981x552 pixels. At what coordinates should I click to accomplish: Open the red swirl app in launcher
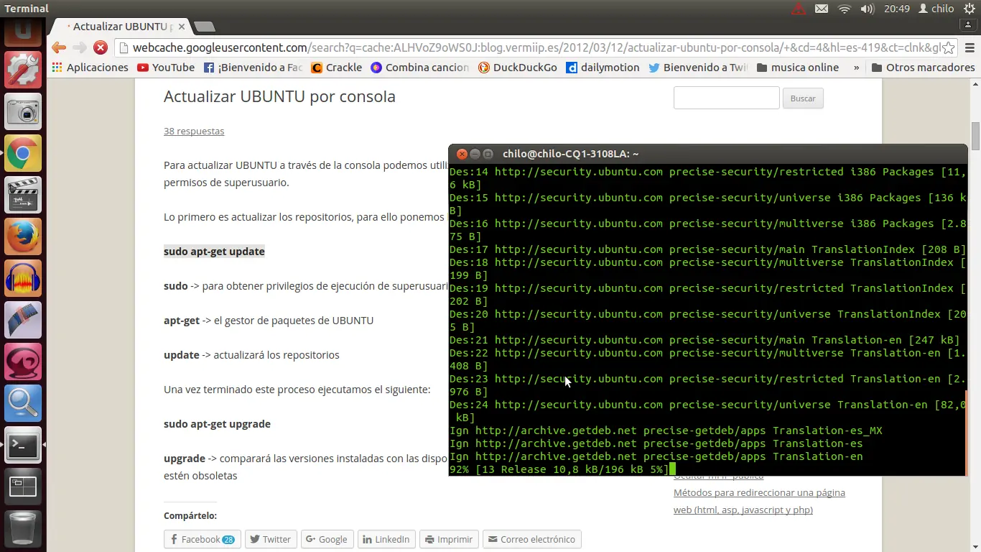(x=23, y=362)
